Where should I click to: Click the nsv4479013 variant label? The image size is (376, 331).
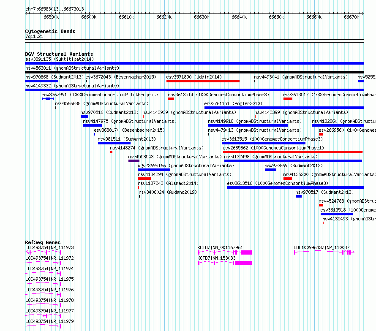(x=255, y=130)
